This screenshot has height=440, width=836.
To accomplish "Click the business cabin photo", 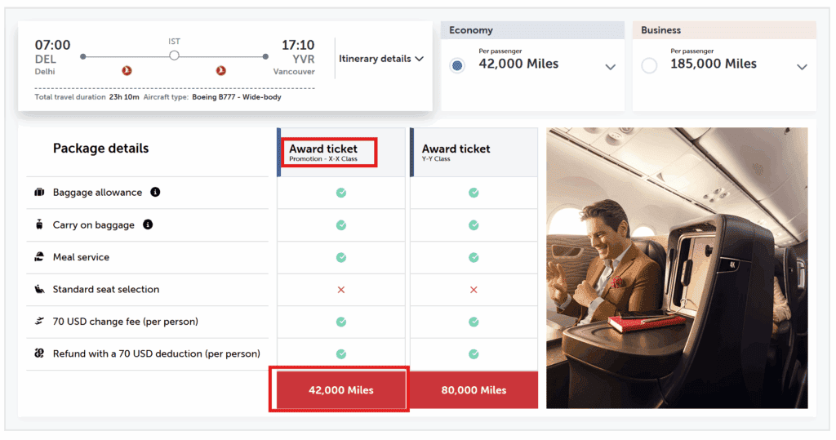I will pyautogui.click(x=677, y=268).
